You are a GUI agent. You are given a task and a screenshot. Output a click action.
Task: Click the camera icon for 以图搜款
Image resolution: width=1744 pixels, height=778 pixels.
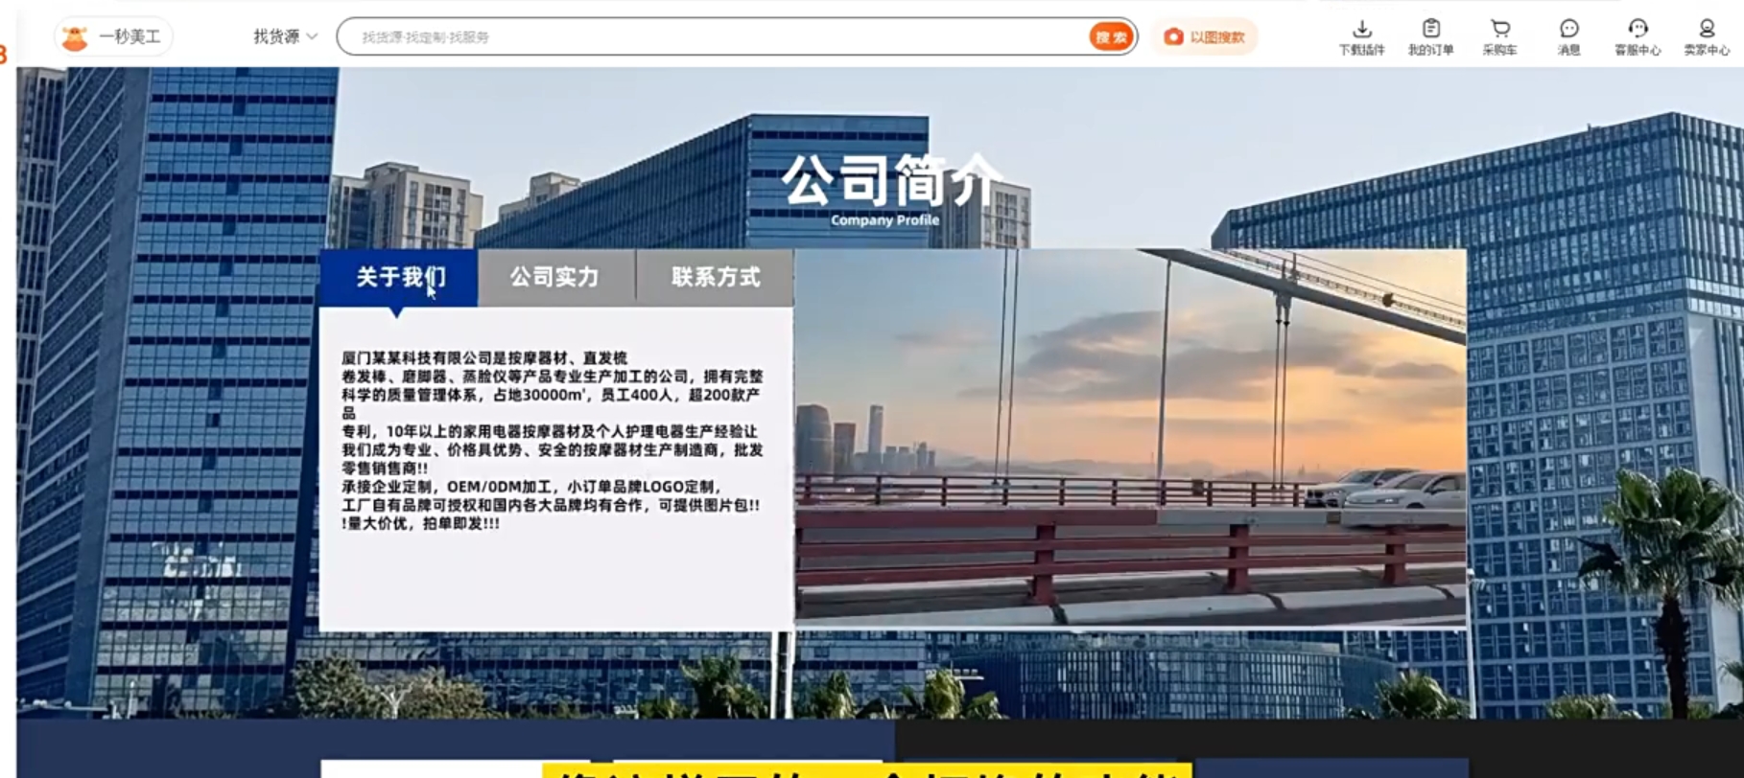click(x=1172, y=37)
